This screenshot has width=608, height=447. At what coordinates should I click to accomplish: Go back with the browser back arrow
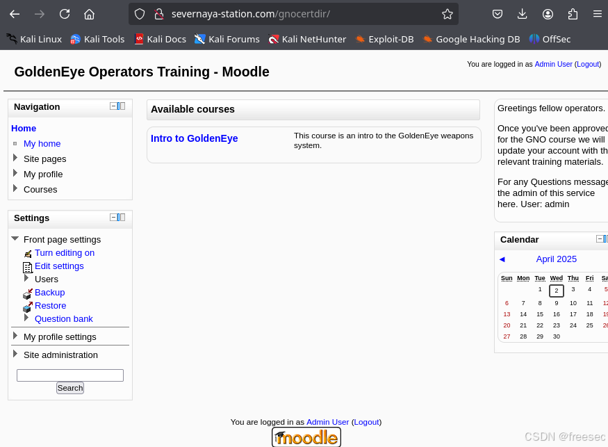pos(15,15)
